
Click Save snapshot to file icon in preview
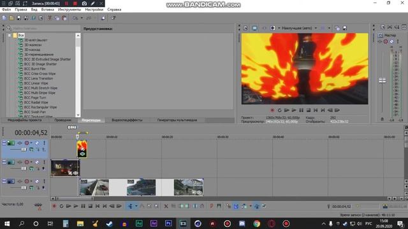[x=345, y=28]
